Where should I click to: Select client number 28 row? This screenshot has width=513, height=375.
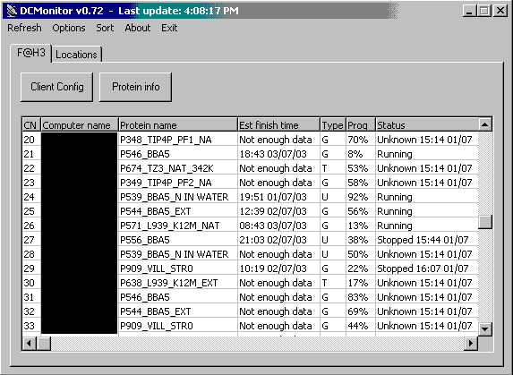(250, 254)
